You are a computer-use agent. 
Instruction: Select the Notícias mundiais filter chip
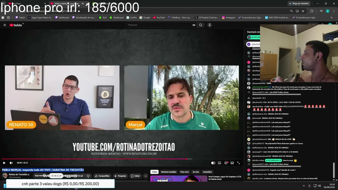coord(169,172)
